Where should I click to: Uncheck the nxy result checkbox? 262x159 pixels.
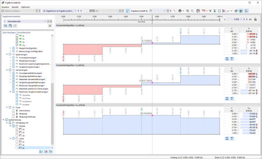(17, 45)
